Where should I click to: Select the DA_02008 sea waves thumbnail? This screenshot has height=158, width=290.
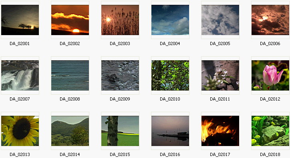click(70, 75)
